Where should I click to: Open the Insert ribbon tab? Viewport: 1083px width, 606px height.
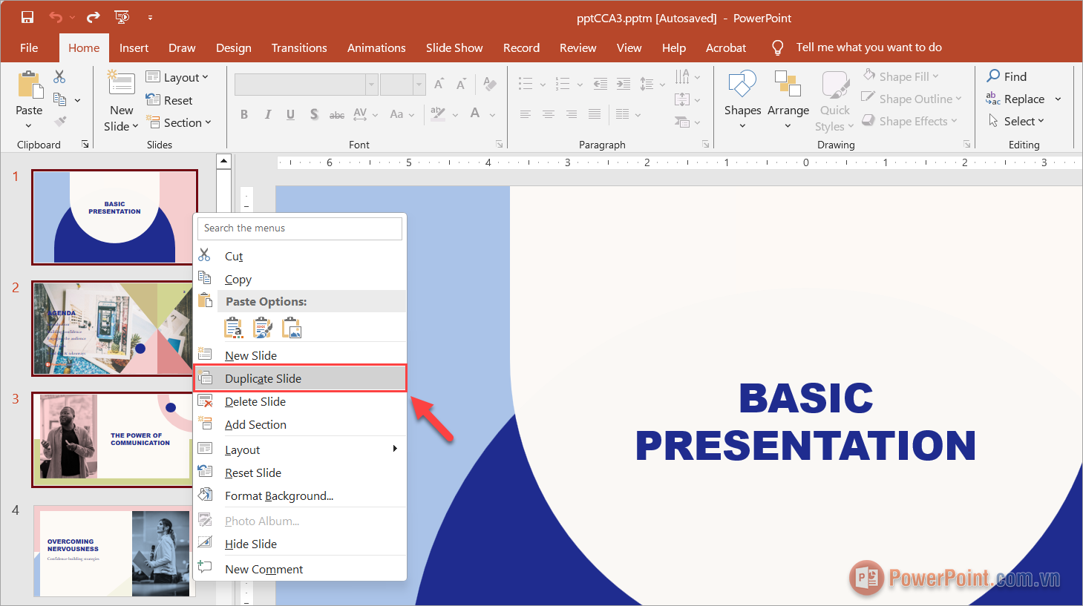pos(134,47)
